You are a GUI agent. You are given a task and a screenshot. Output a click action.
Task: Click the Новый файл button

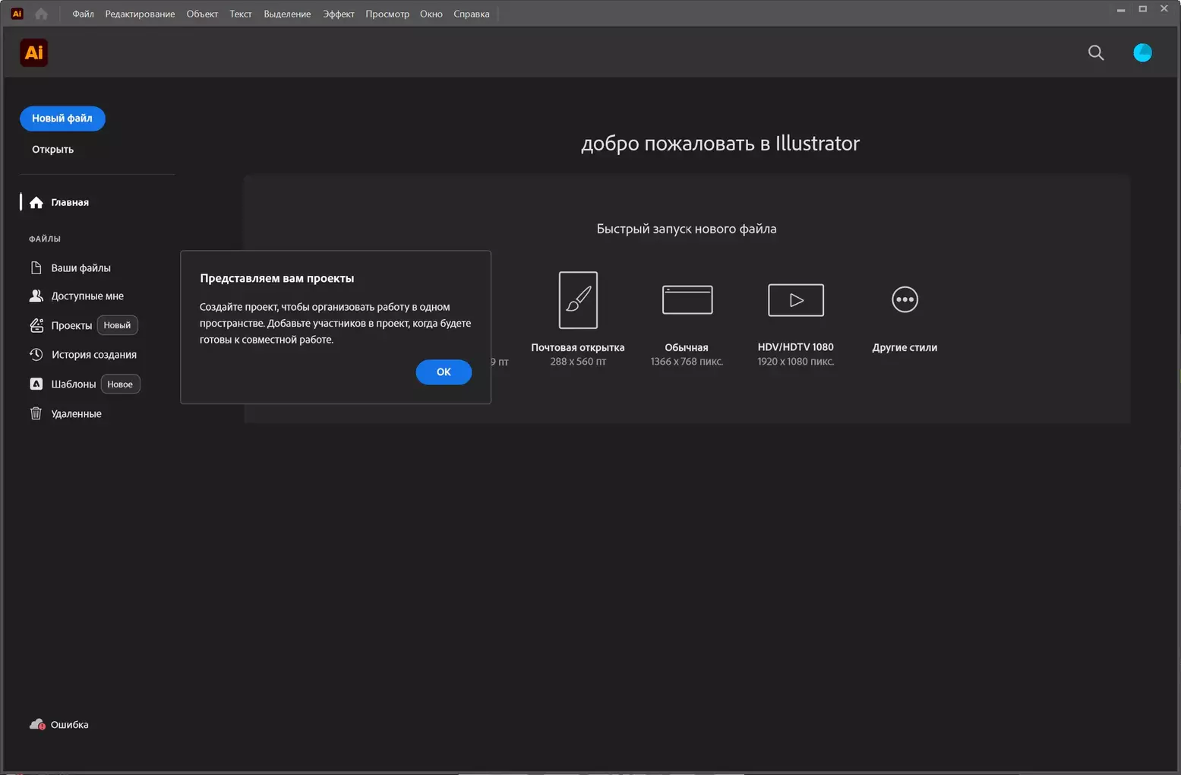point(62,119)
